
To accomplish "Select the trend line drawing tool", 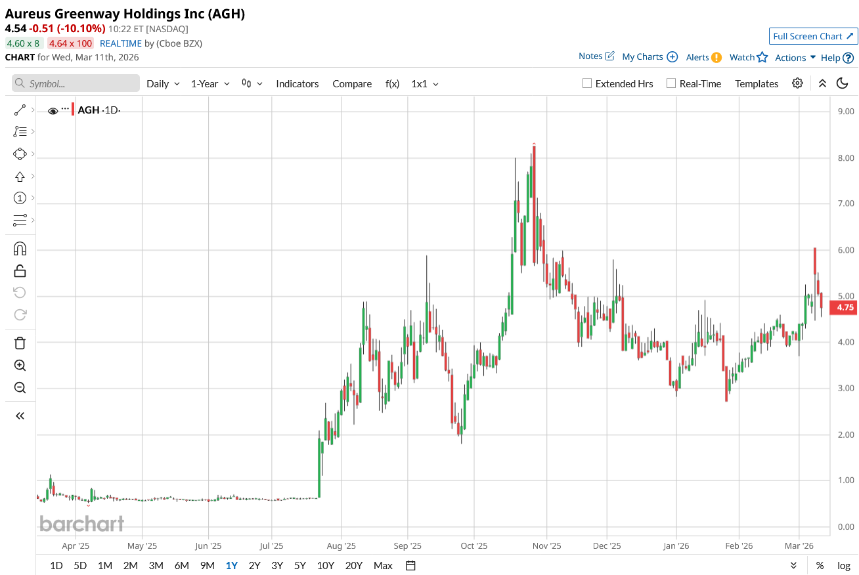I will tap(20, 110).
